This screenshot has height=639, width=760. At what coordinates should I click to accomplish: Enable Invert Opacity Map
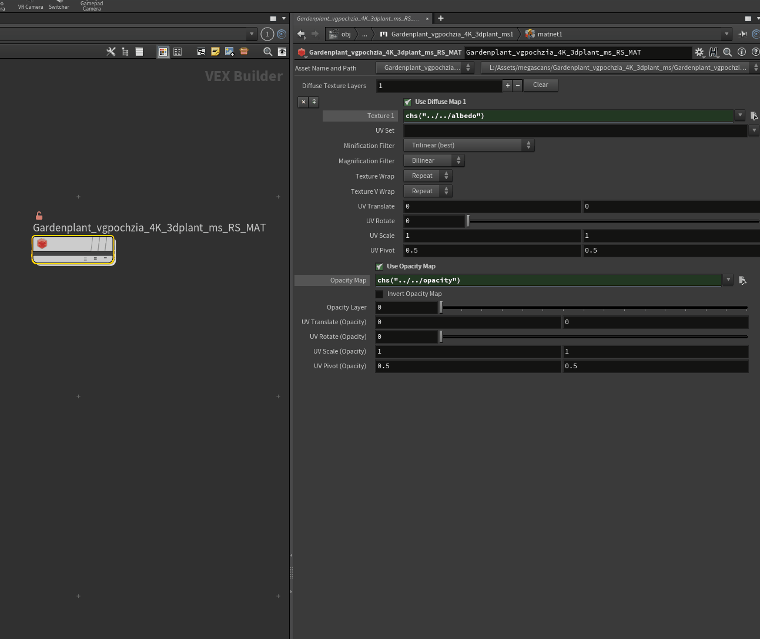379,294
